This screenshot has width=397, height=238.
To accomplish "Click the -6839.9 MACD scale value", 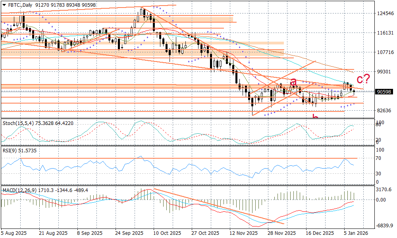I will [384, 225].
